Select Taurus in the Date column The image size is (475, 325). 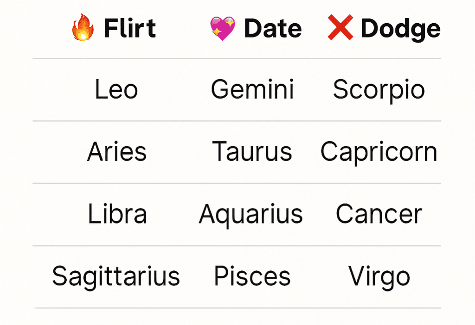click(x=252, y=151)
